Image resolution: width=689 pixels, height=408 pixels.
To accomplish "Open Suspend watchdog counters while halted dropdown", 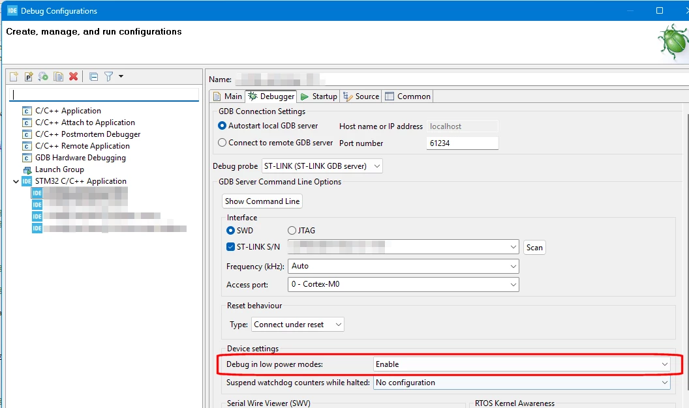I will (x=521, y=383).
